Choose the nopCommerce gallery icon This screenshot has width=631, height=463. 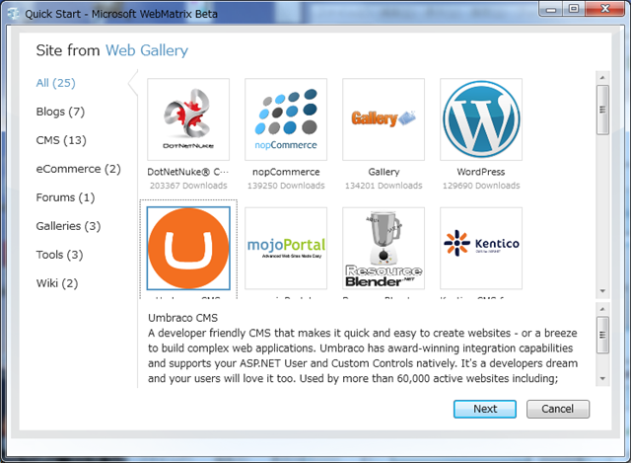pyautogui.click(x=286, y=119)
